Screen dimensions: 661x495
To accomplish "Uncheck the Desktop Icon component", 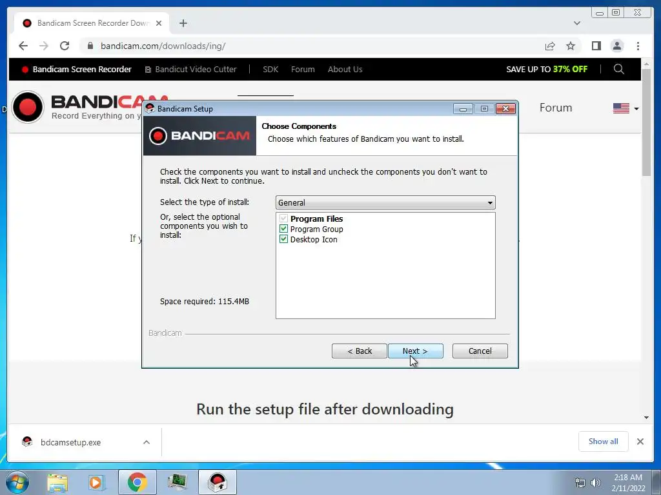I will coord(284,239).
